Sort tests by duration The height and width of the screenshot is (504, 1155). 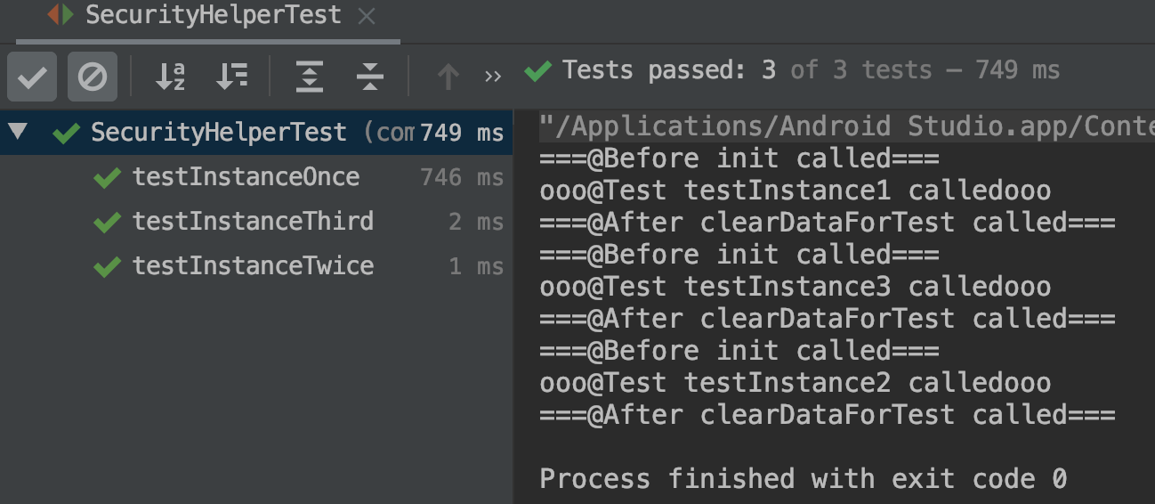point(231,77)
